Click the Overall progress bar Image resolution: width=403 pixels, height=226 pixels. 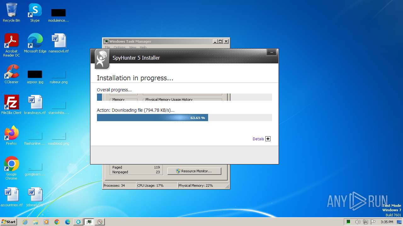coord(184,97)
